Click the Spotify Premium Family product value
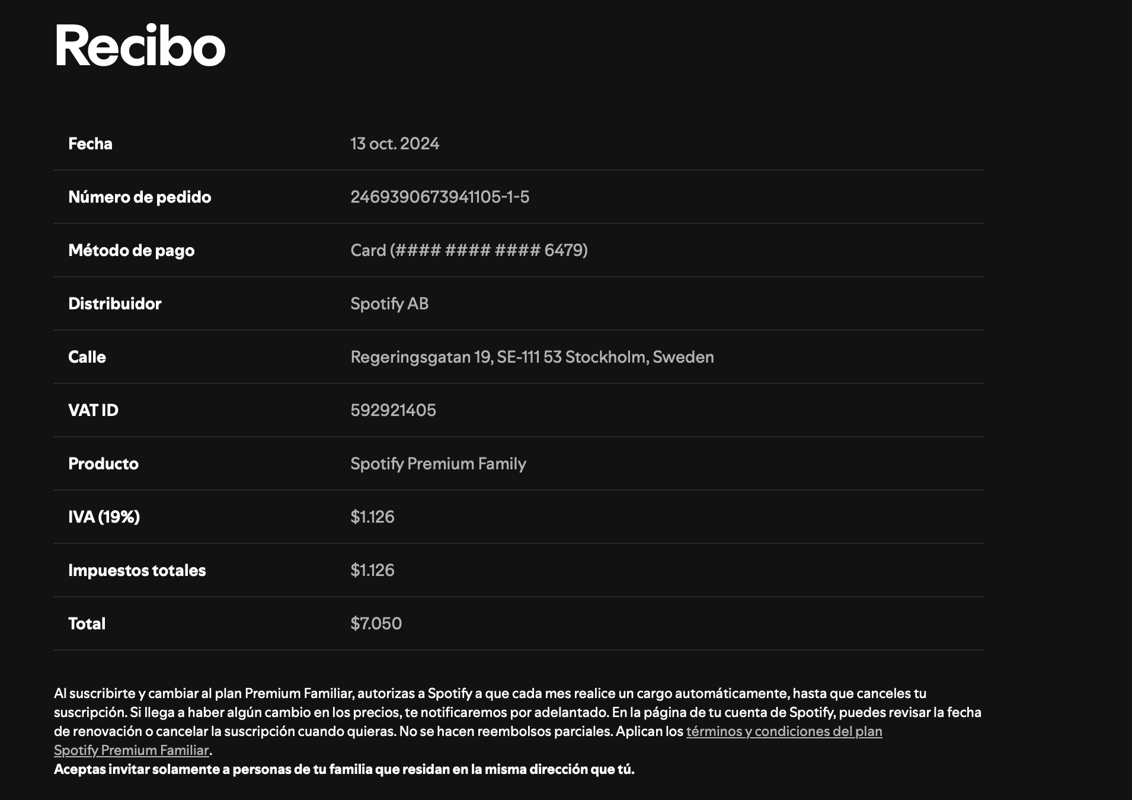 pyautogui.click(x=438, y=463)
